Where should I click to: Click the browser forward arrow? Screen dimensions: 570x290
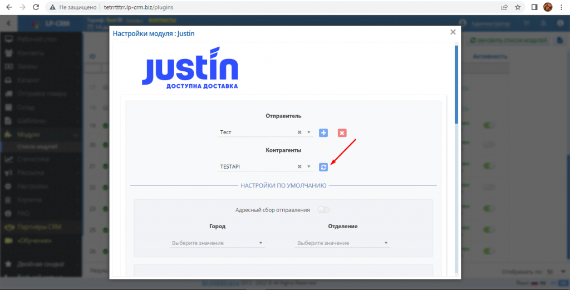point(22,7)
